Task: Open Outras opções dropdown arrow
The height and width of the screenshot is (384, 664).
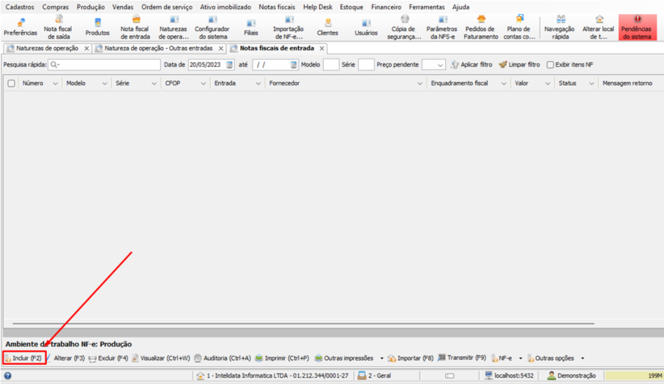Action: tap(583, 358)
